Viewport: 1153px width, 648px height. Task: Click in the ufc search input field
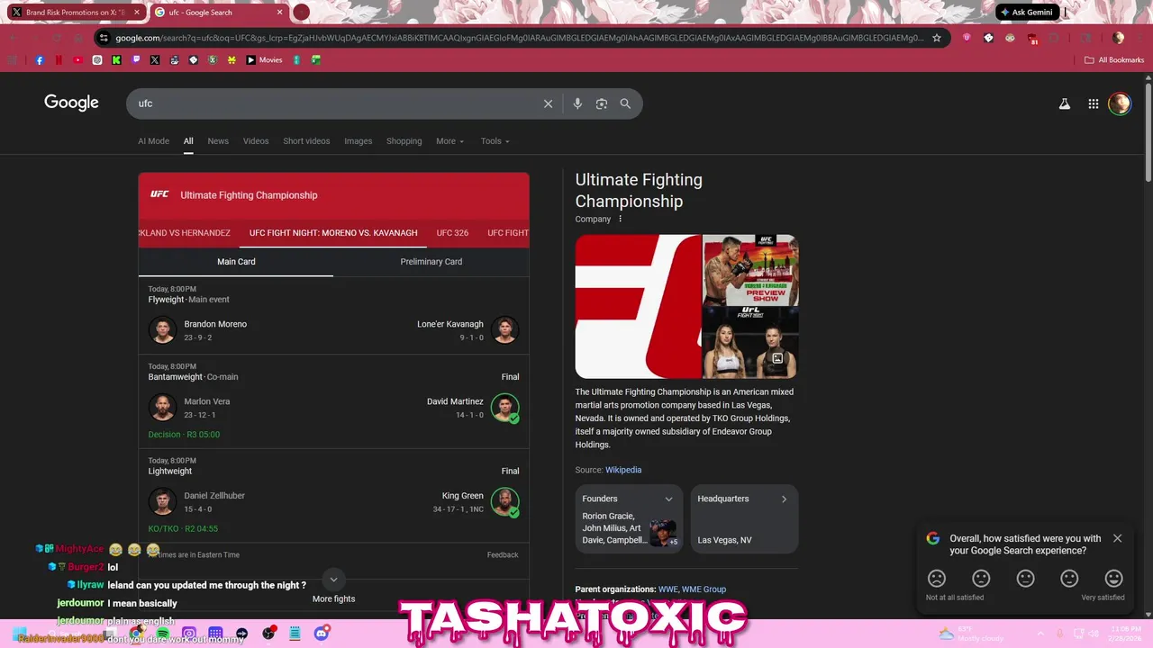333,103
